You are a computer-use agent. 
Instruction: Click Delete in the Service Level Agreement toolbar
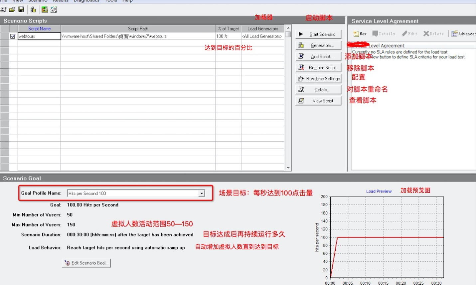click(434, 34)
